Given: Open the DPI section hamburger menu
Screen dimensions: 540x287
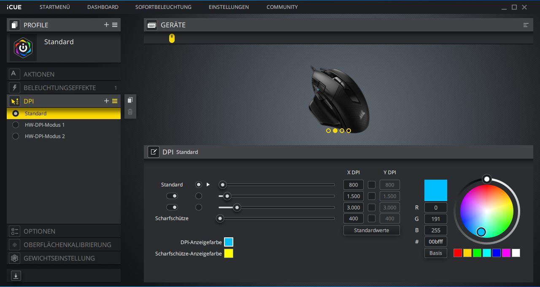Looking at the screenshot, I should click(115, 101).
